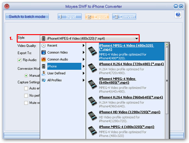This screenshot has height=143, width=189.
Task: Choose iPhone4 HD Video (1280x720) profile
Action: coord(126,116)
